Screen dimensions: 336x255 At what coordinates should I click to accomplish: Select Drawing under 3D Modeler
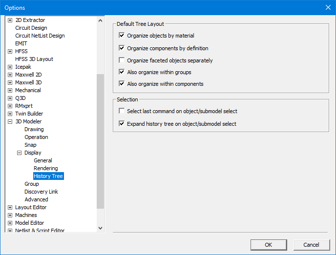pos(34,129)
